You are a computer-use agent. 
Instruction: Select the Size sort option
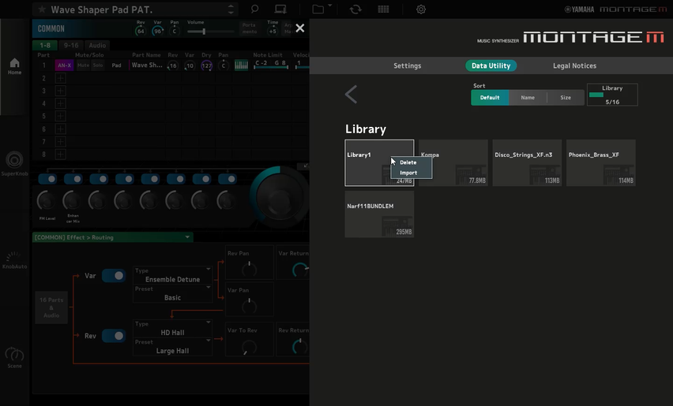coord(566,98)
